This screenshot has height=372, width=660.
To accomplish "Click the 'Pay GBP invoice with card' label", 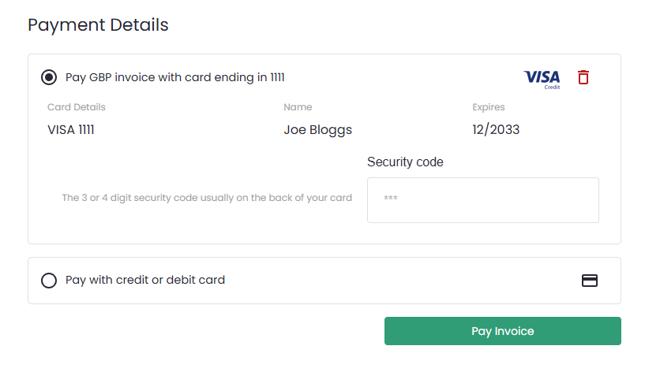I will [x=174, y=77].
